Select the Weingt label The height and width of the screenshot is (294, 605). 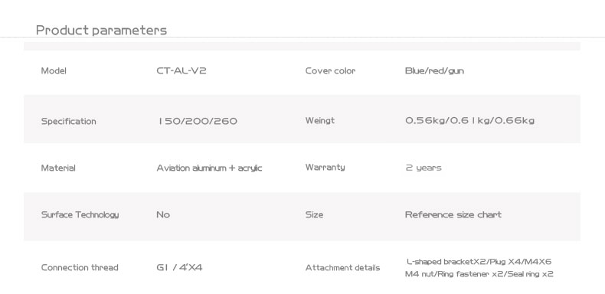click(320, 121)
